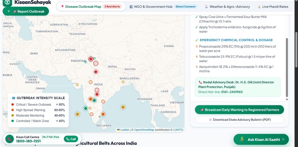Open the CARTO attribution link
Screen dimensions: 298x147
click(178, 130)
